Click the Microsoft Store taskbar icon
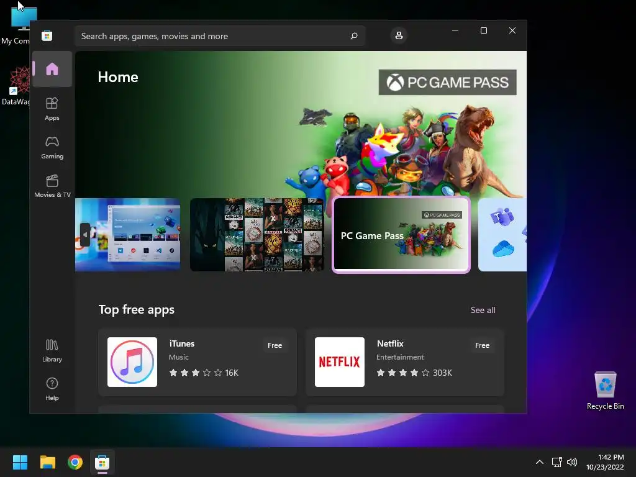Screen dimensions: 636x477 click(102, 462)
